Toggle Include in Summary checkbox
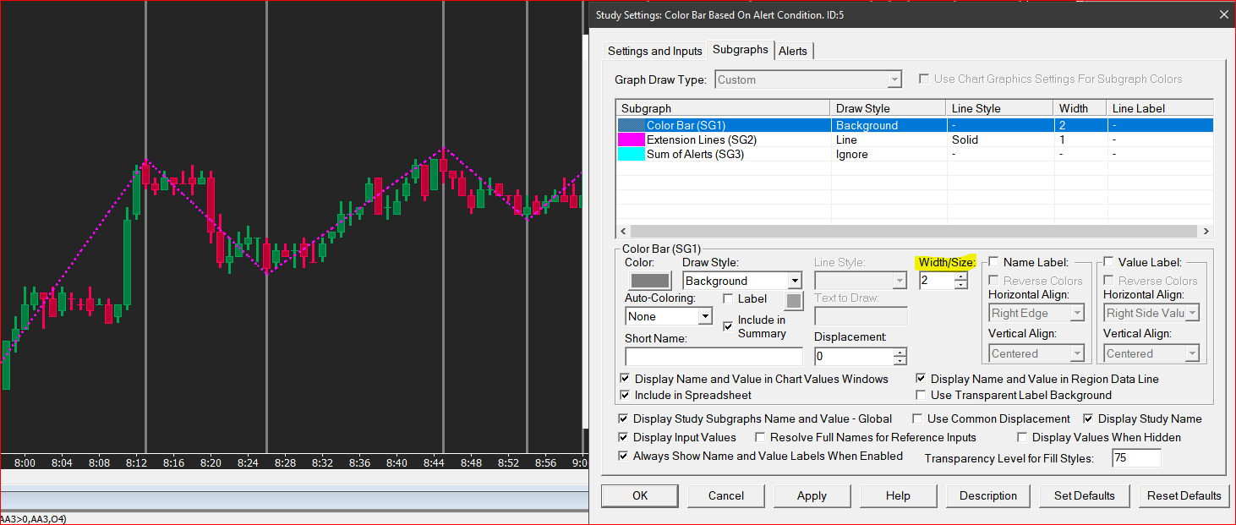1236x525 pixels. coord(728,326)
